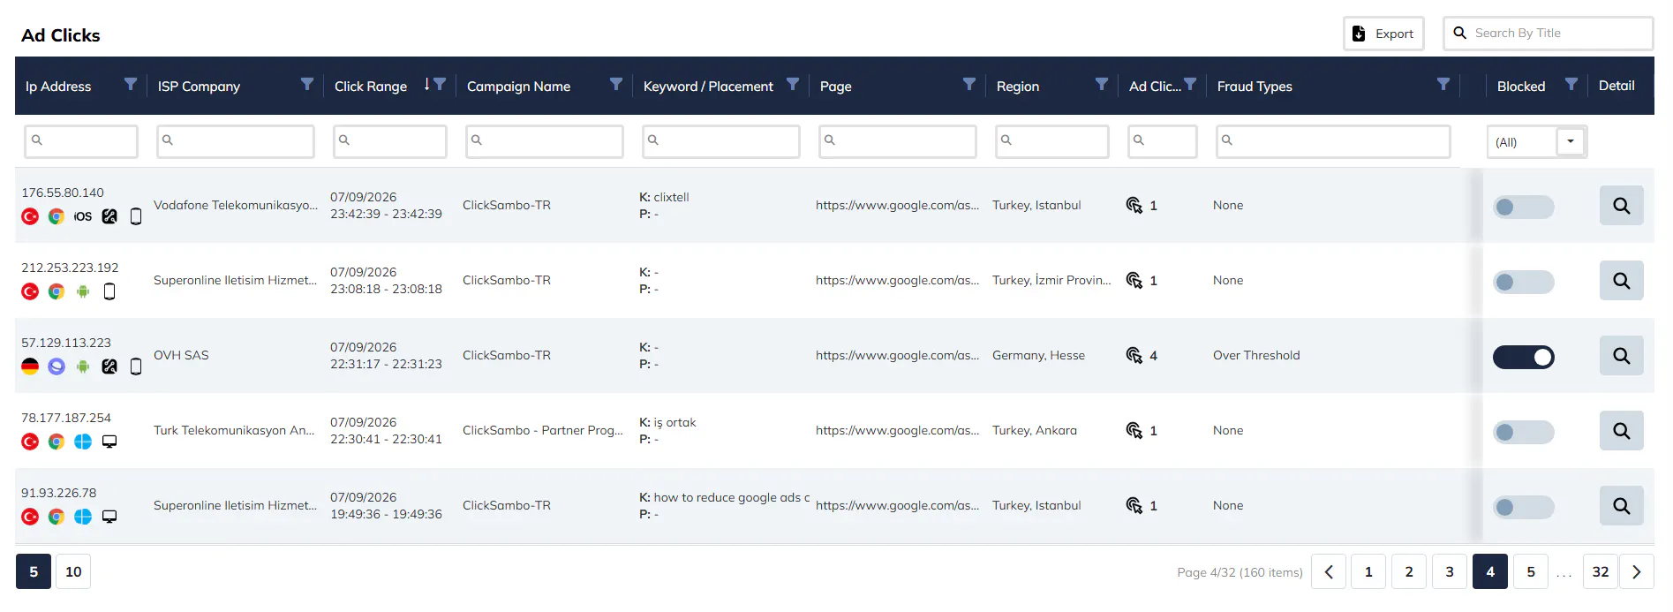Screen dimensions: 1673x612
Task: Open the ISP Company column filter
Action: [307, 84]
